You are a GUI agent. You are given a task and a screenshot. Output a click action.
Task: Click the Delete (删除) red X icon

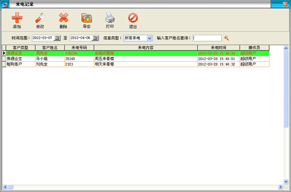click(x=64, y=18)
